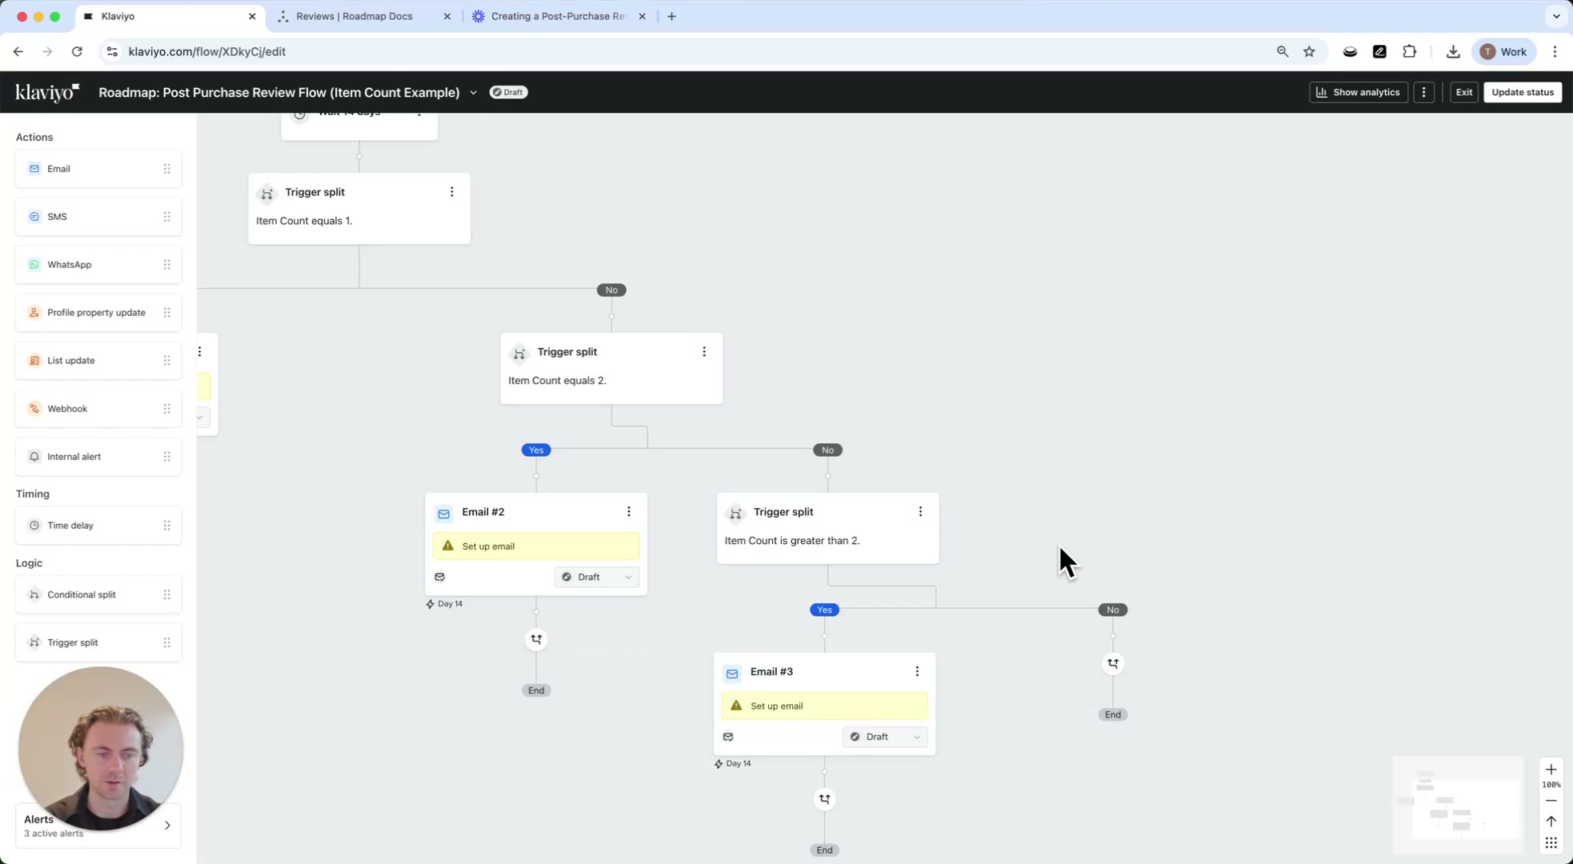Open the kebab menu on Item Count equals 2
1573x864 pixels.
pyautogui.click(x=704, y=351)
